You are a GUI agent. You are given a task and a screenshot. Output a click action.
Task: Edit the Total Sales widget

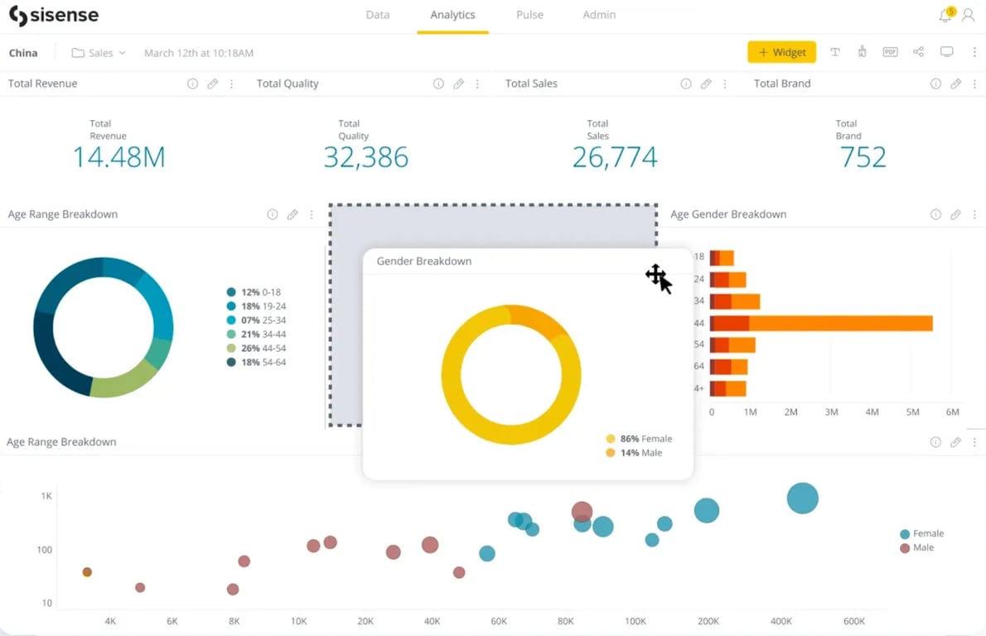pyautogui.click(x=706, y=84)
